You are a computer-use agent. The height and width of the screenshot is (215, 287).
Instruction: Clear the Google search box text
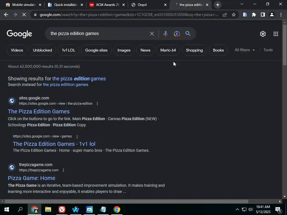(x=152, y=34)
